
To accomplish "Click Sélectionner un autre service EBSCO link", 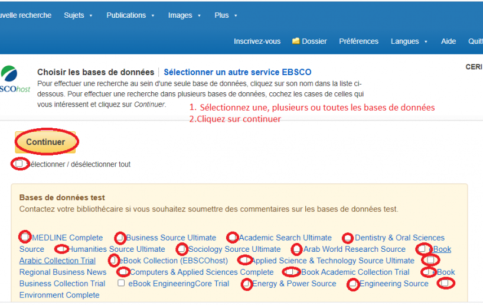I will [237, 72].
